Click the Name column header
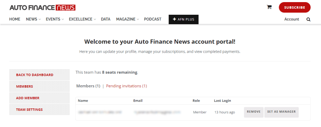The image size is (321, 127). pyautogui.click(x=83, y=100)
